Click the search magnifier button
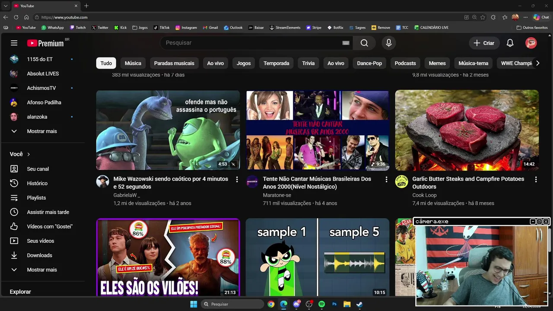 [x=364, y=43]
